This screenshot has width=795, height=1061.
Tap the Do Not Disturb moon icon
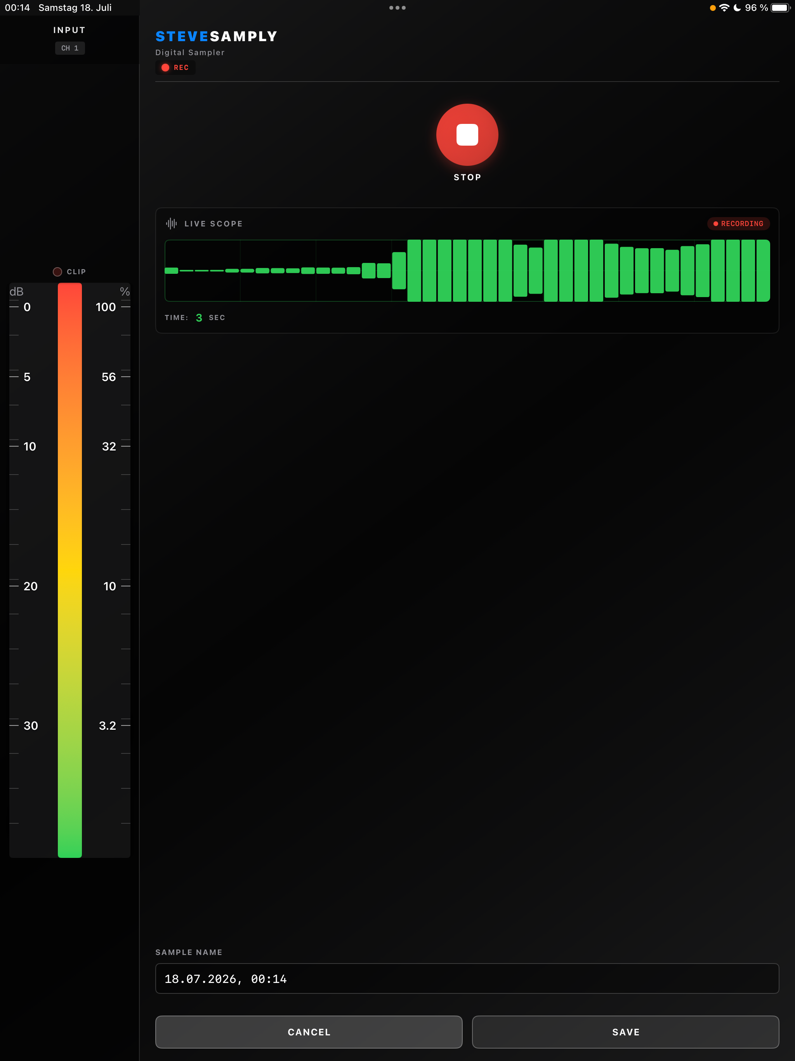(x=737, y=8)
